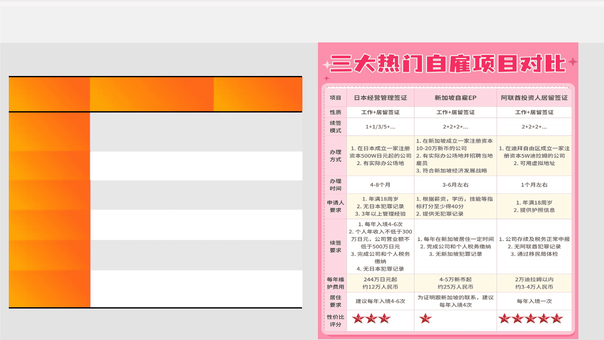The width and height of the screenshot is (604, 340).
Task: Click the 3-6月左右 processing time cell
Action: [456, 185]
